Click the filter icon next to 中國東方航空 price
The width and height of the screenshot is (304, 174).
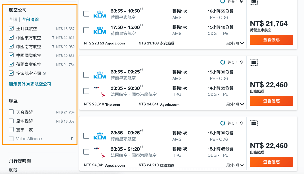tap(53, 37)
